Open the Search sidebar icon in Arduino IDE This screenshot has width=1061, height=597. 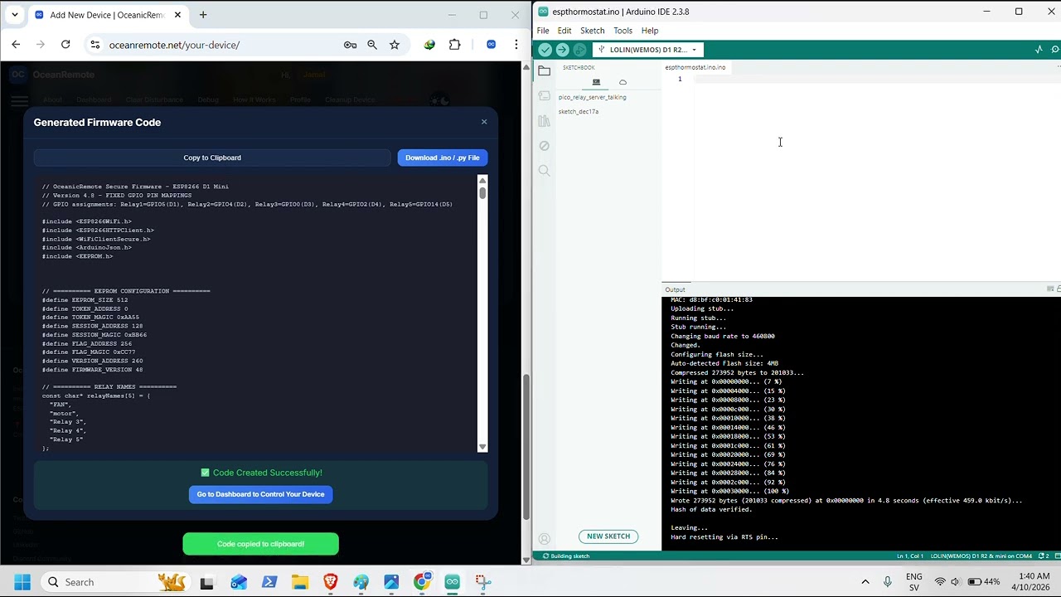(x=544, y=170)
